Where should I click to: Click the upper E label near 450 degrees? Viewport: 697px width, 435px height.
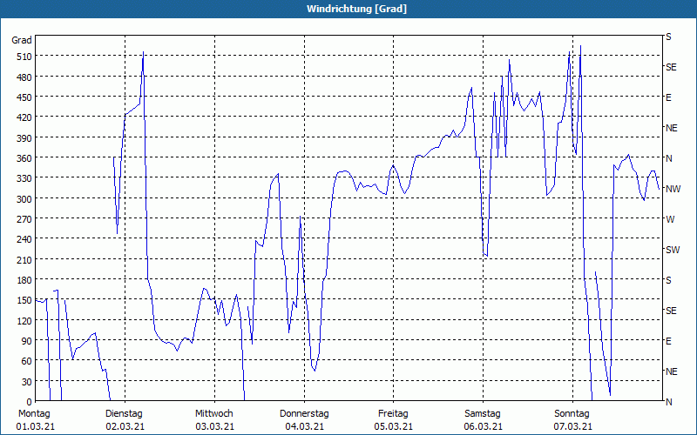(x=668, y=97)
